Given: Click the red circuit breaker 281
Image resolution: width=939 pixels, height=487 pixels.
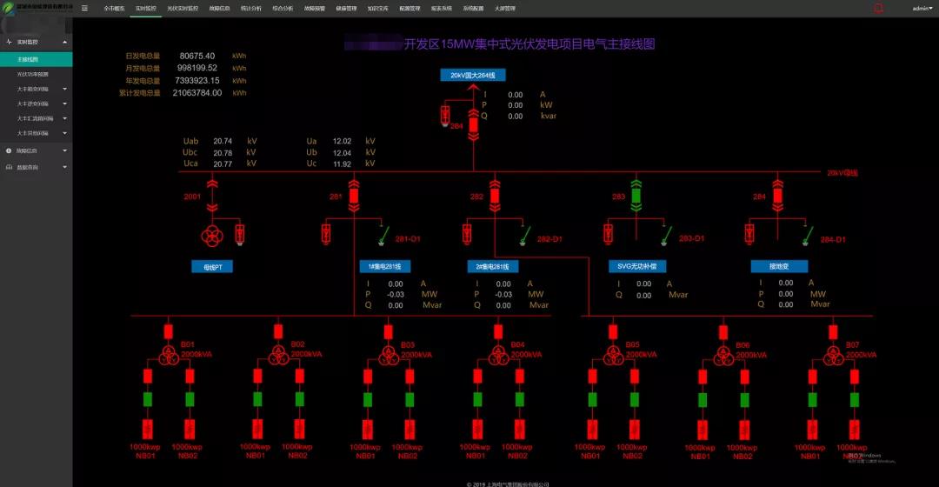Looking at the screenshot, I should pyautogui.click(x=354, y=196).
